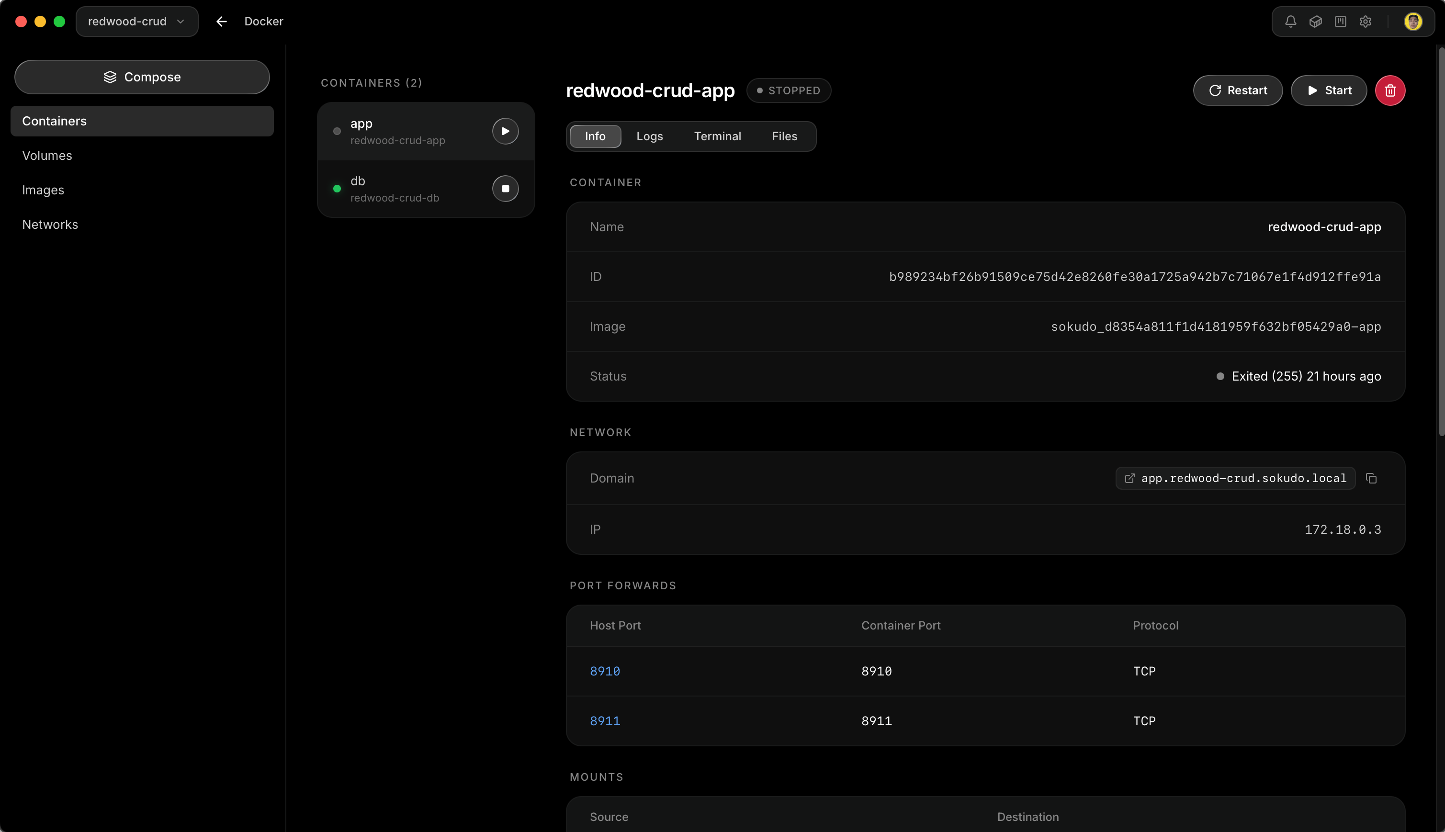Click TCP protocol in the 8910 row
This screenshot has width=1445, height=832.
pos(1144,672)
